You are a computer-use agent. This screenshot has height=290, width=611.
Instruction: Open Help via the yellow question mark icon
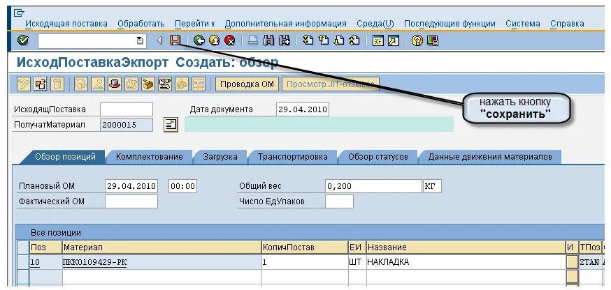point(417,40)
